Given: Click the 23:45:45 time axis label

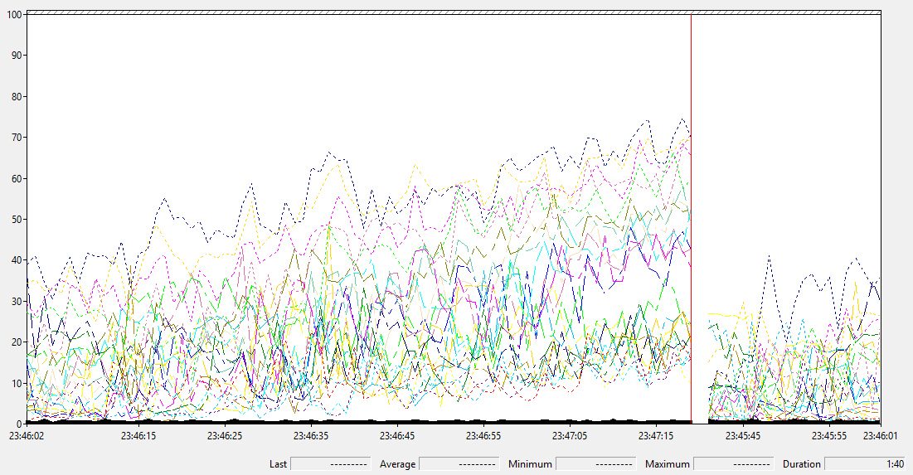Looking at the screenshot, I should point(742,435).
